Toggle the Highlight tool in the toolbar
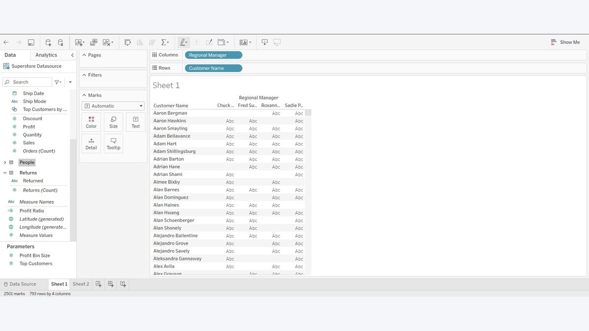This screenshot has height=331, width=589. 183,42
